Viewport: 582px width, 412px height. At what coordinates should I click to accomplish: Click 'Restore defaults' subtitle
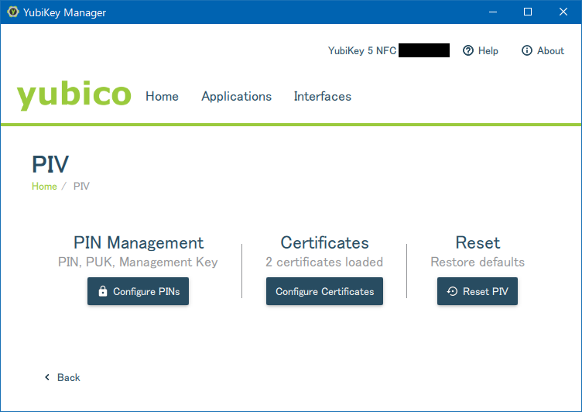(478, 263)
